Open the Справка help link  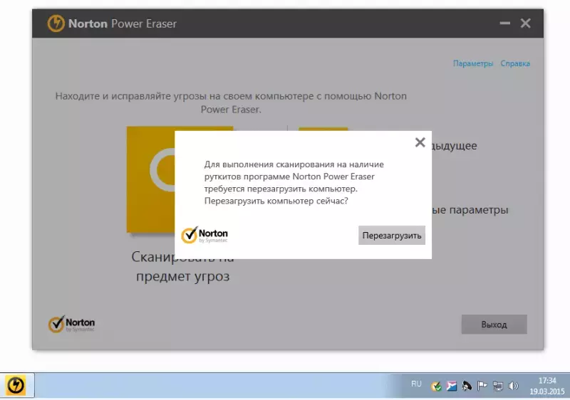[515, 63]
